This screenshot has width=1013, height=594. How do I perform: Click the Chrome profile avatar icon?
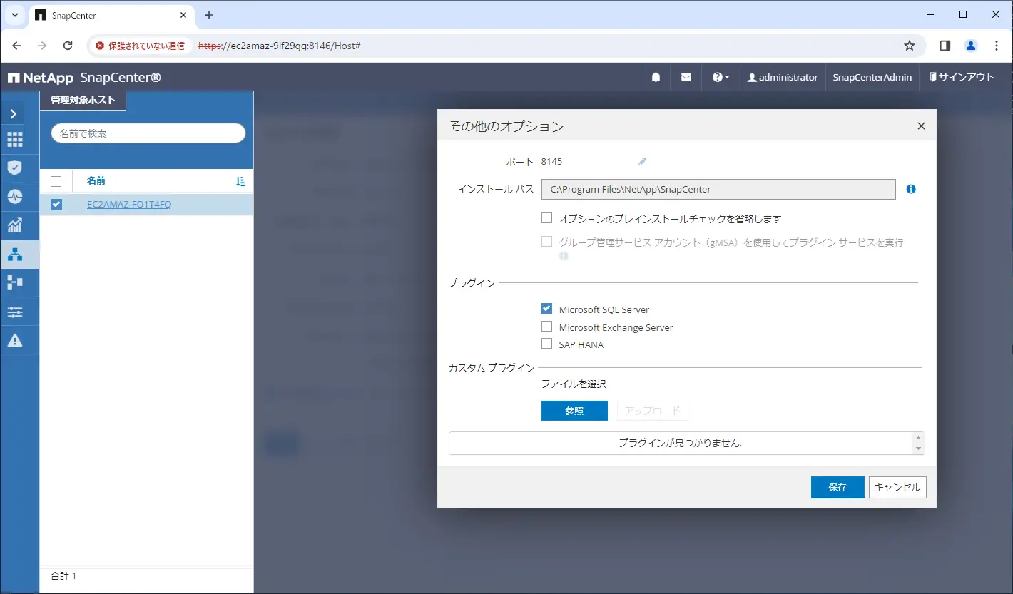tap(971, 46)
